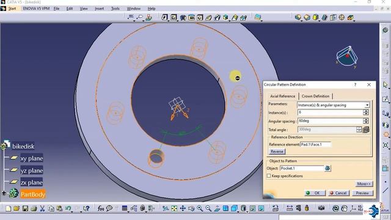The width and height of the screenshot is (391, 220).
Task: Expand the PartBody tree node
Action: pyautogui.click(x=4, y=193)
